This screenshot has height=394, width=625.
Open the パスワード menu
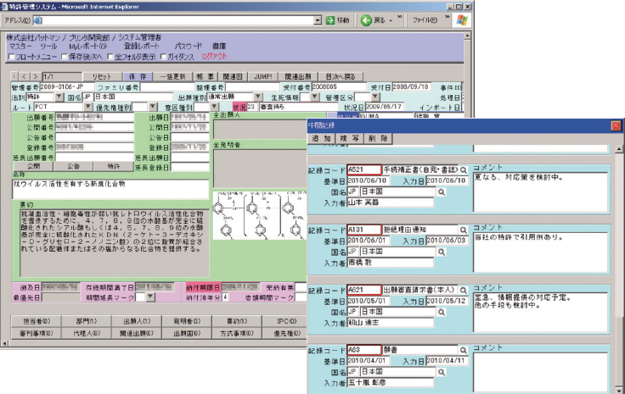pyautogui.click(x=189, y=46)
